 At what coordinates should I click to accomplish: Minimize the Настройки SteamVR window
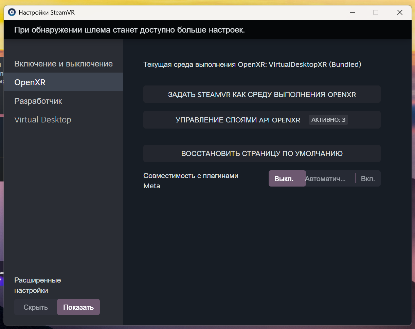(x=352, y=13)
